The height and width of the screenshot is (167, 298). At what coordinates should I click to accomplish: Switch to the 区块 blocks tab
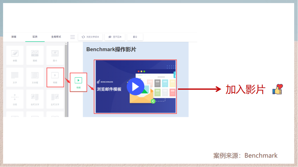35,37
